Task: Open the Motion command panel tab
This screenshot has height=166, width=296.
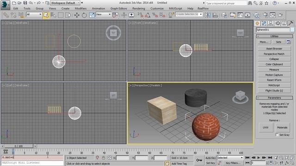Action: [277, 24]
